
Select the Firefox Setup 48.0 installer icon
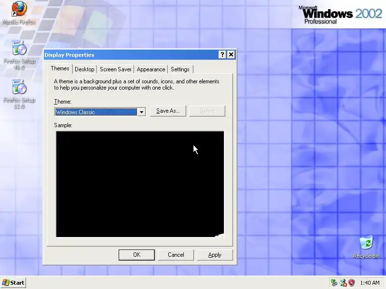click(19, 55)
